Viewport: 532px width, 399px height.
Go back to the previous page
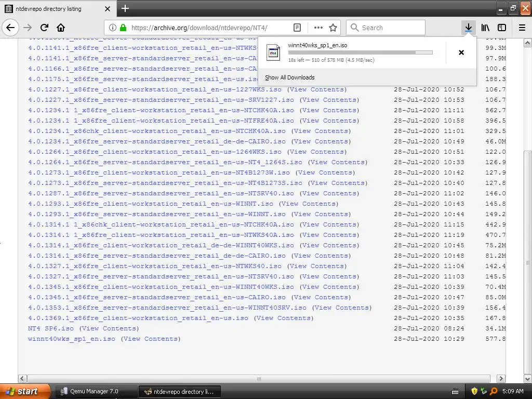[x=10, y=28]
